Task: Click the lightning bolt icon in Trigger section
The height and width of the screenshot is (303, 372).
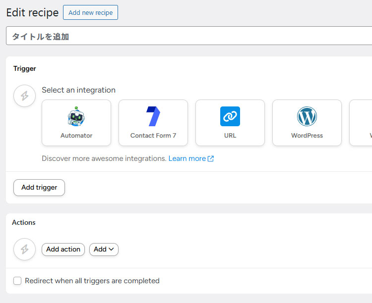Action: [24, 96]
